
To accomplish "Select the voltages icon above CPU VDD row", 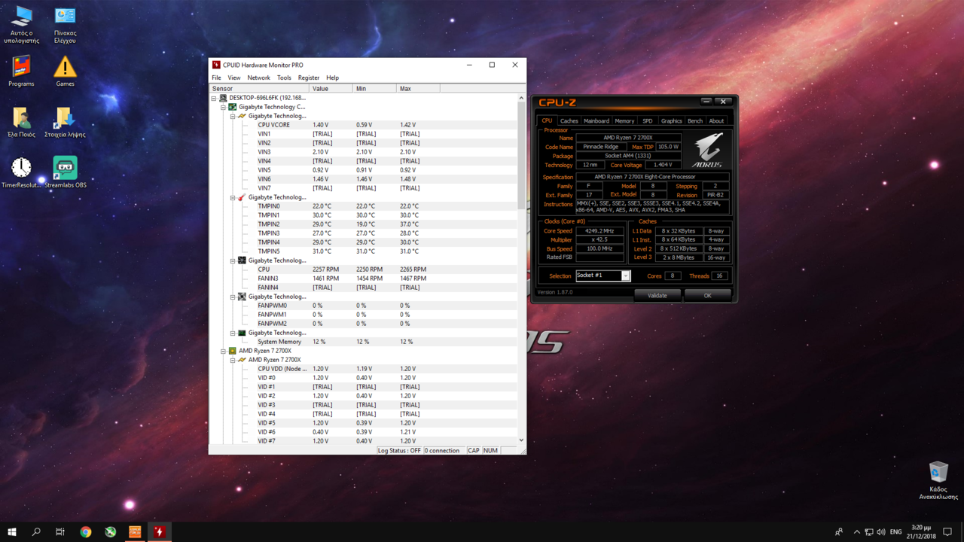I will [242, 360].
